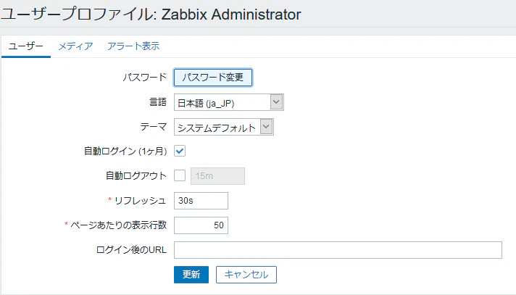Click the rows-per-page field showing 50
This screenshot has height=295, width=516.
tap(201, 225)
